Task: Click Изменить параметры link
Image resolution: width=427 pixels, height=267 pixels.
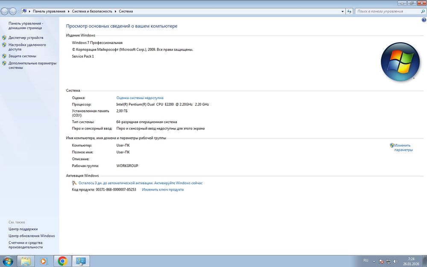Action: pyautogui.click(x=404, y=148)
